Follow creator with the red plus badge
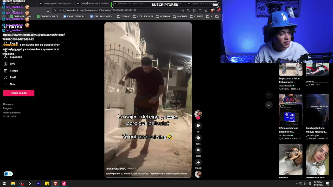Viewport: 333px width, 187px height. (198, 118)
